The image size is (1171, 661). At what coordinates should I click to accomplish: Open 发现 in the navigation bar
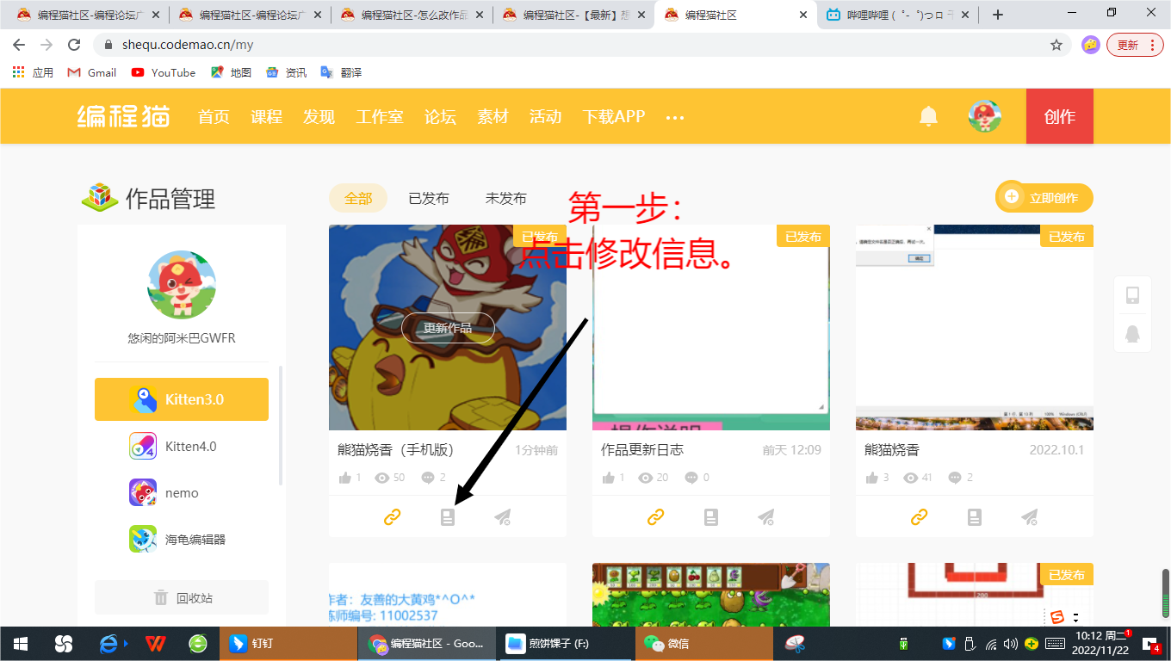(x=319, y=117)
